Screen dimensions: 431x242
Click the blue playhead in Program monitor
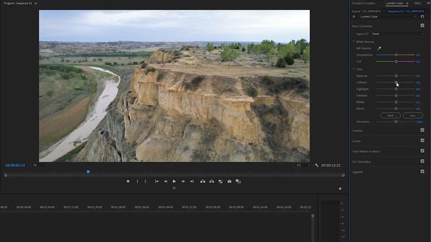coord(88,172)
